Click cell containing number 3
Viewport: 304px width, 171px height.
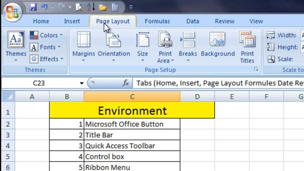tap(66, 146)
